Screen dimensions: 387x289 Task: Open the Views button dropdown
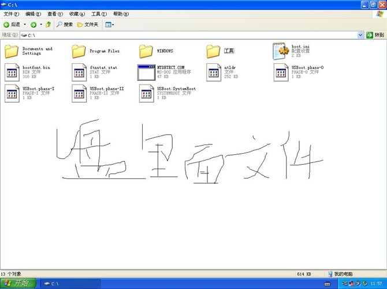(109, 25)
